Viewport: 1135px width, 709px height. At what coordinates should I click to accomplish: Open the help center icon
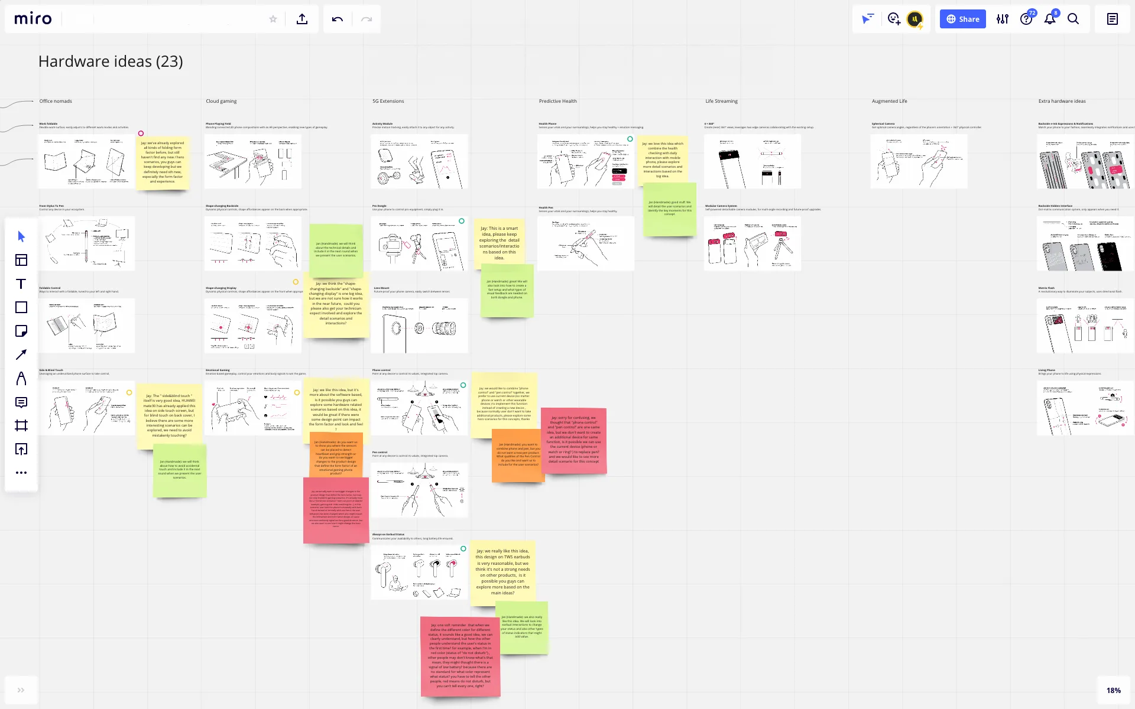pos(1026,19)
